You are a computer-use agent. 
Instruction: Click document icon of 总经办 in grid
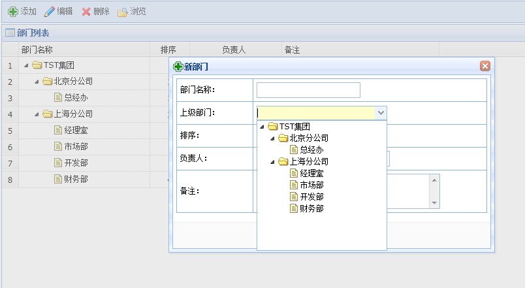[58, 97]
